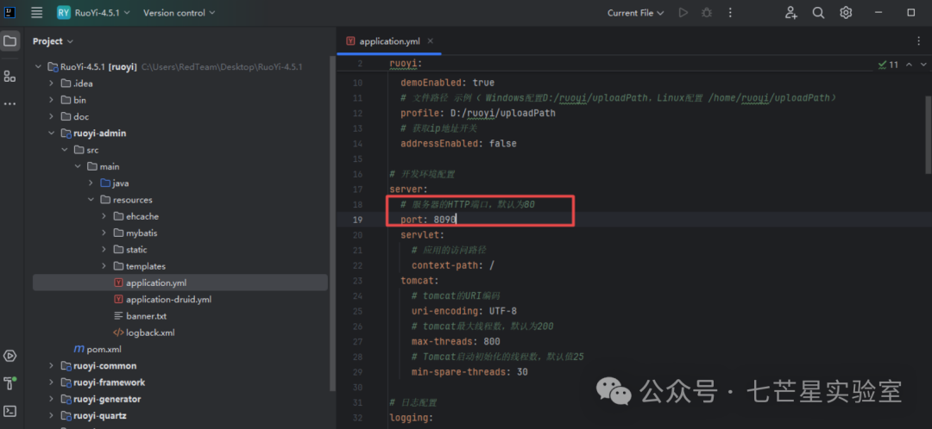Expand the ruoyi-quartz module

52,415
